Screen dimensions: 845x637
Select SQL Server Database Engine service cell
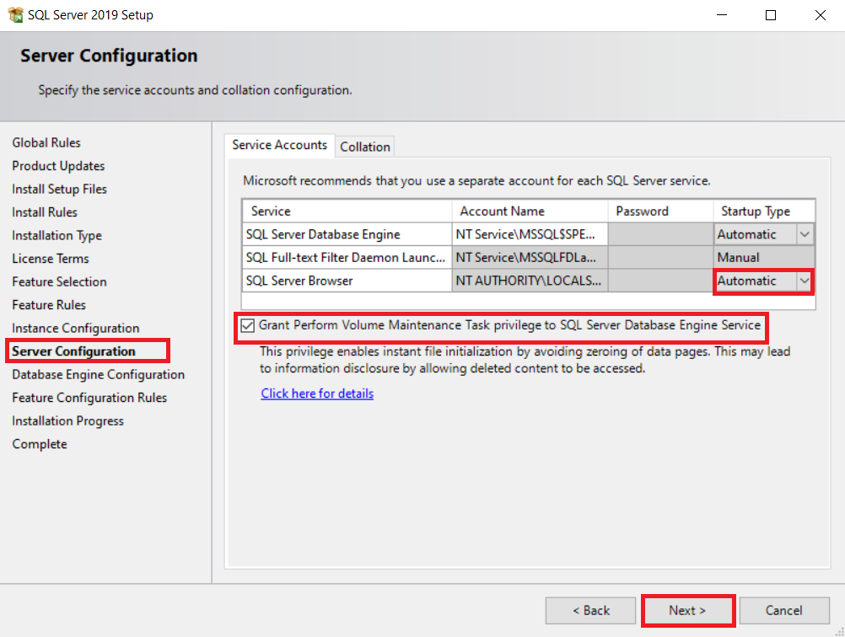pyautogui.click(x=347, y=234)
